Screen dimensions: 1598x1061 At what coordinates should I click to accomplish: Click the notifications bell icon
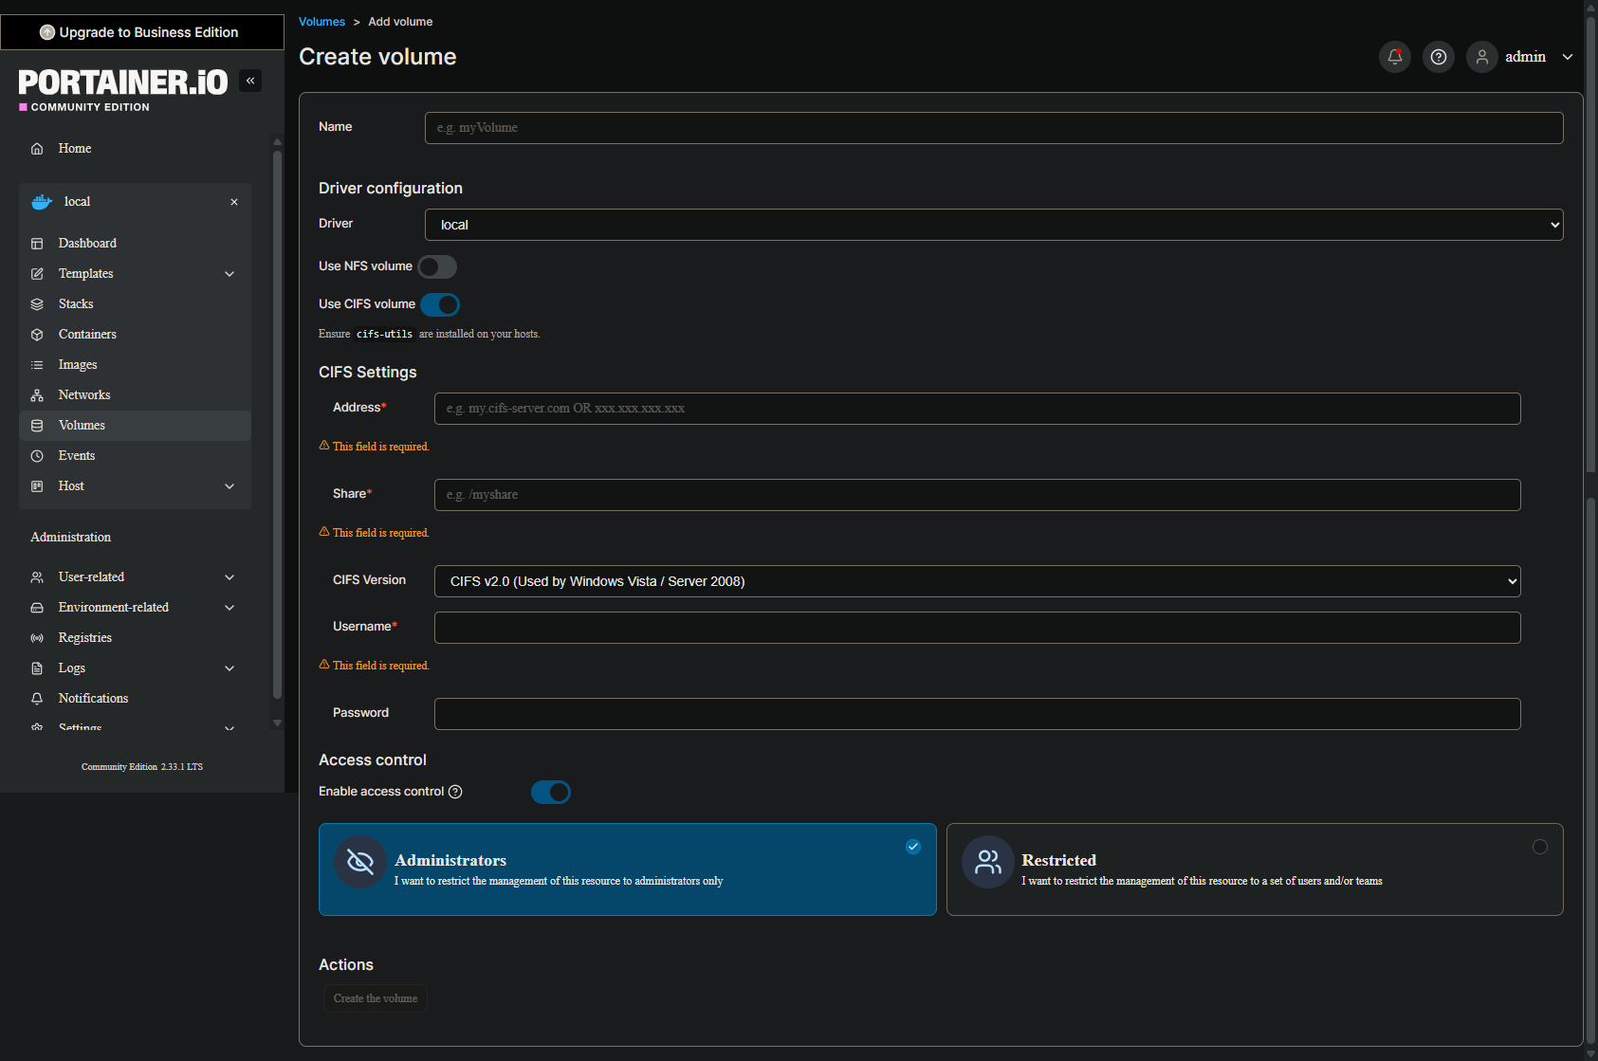click(1394, 57)
